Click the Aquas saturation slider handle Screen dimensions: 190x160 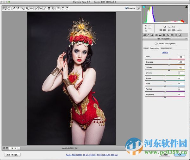click(165, 81)
